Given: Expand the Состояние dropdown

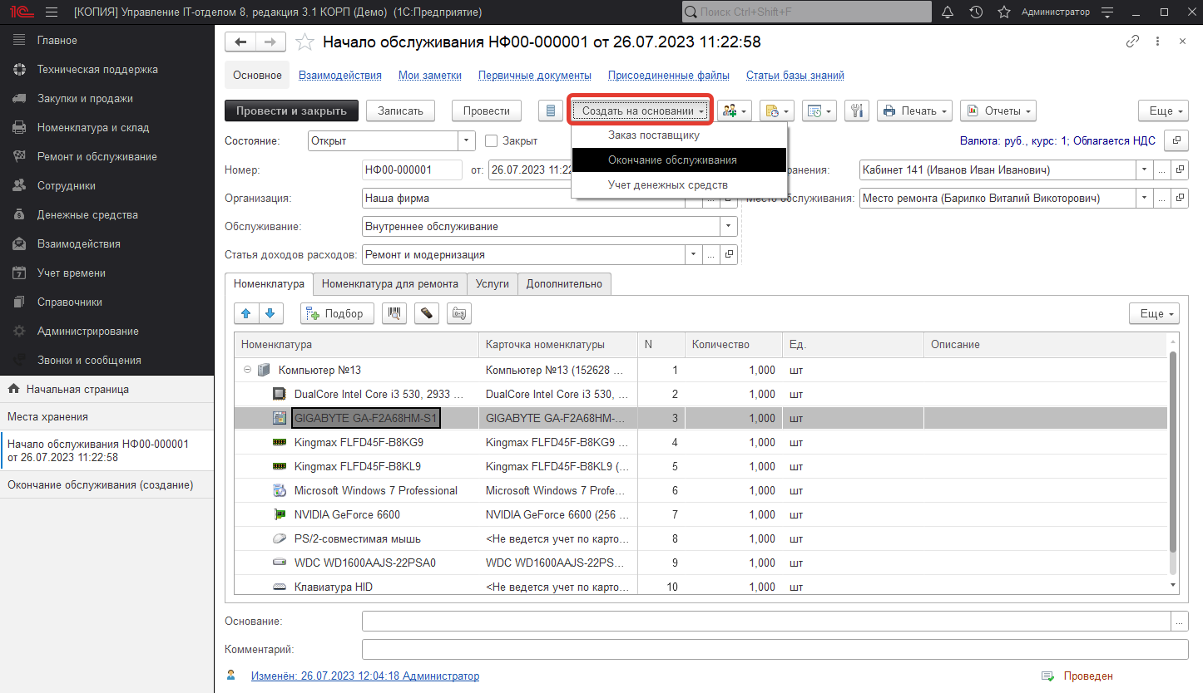Looking at the screenshot, I should click(x=466, y=141).
